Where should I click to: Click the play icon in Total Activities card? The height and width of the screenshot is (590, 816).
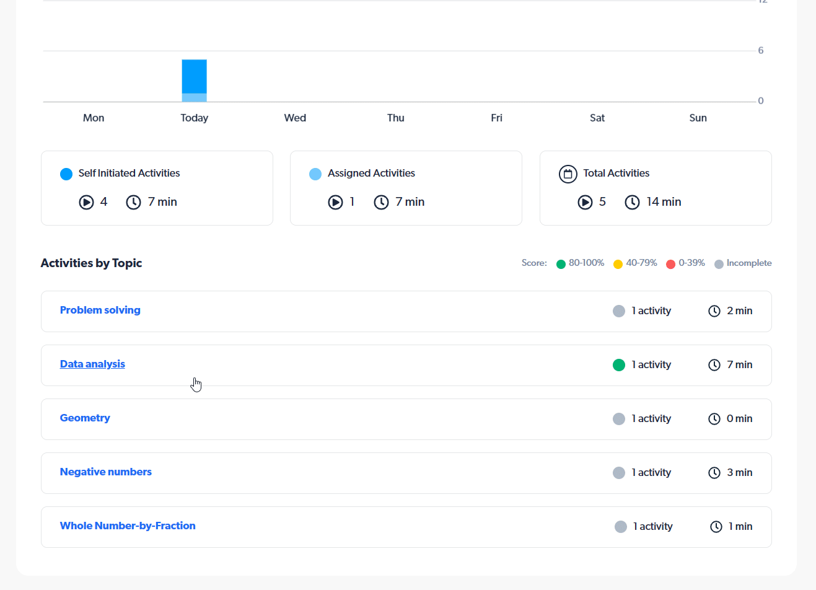coord(585,202)
